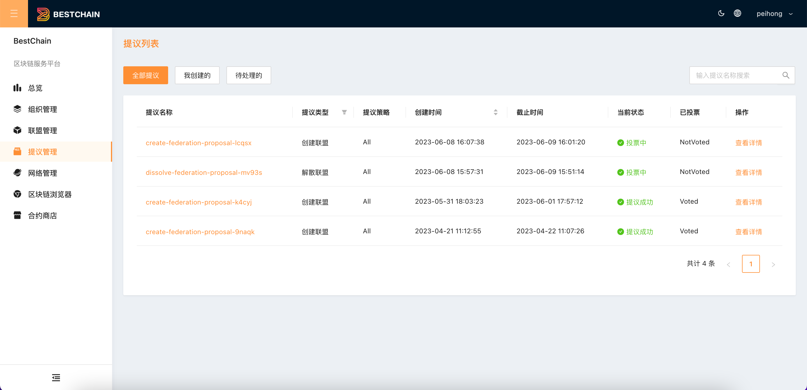The width and height of the screenshot is (807, 390).
Task: Click 投票中 status of mv93s row
Action: [x=632, y=172]
